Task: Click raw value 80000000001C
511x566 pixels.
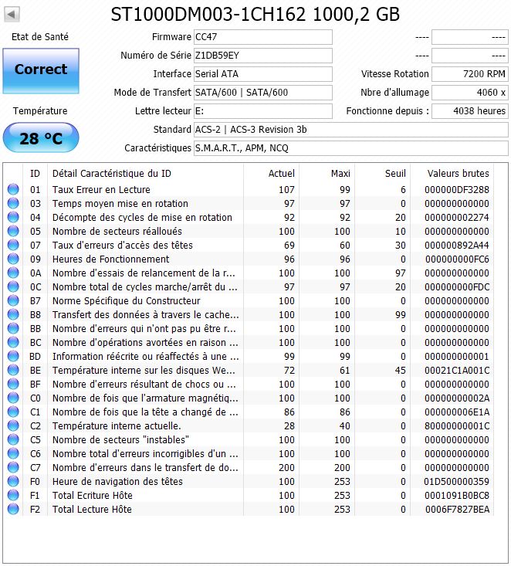Action: point(456,426)
